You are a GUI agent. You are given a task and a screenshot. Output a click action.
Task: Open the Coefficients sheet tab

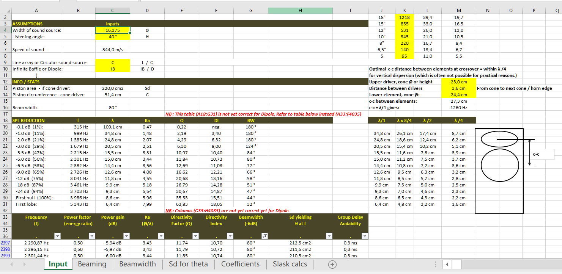click(241, 264)
